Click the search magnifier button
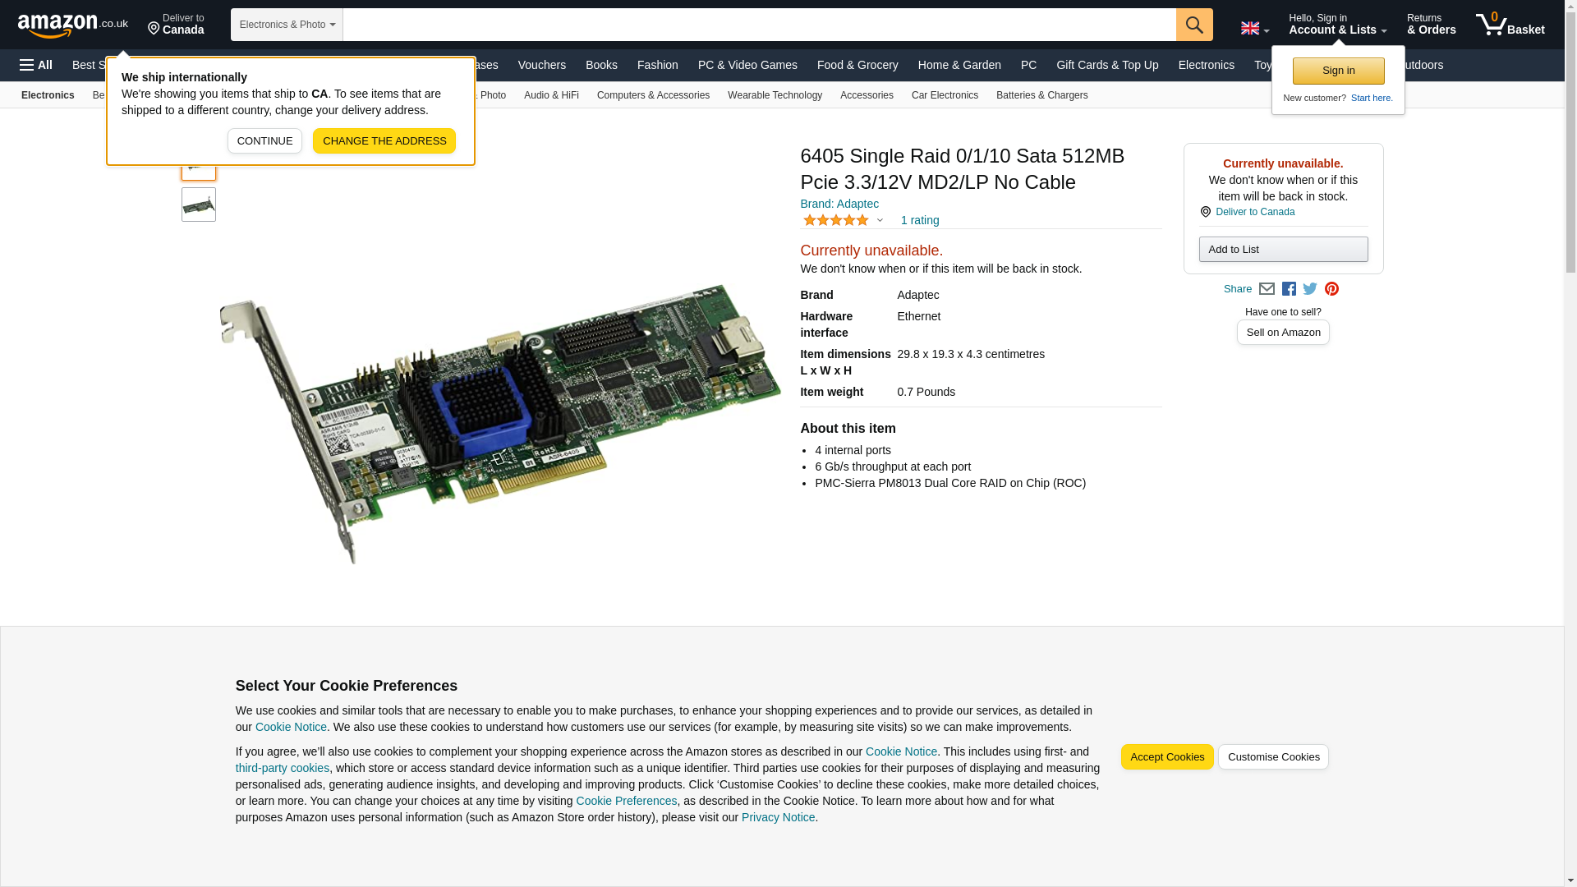Screen dimensions: 1577x887 tap(1194, 25)
